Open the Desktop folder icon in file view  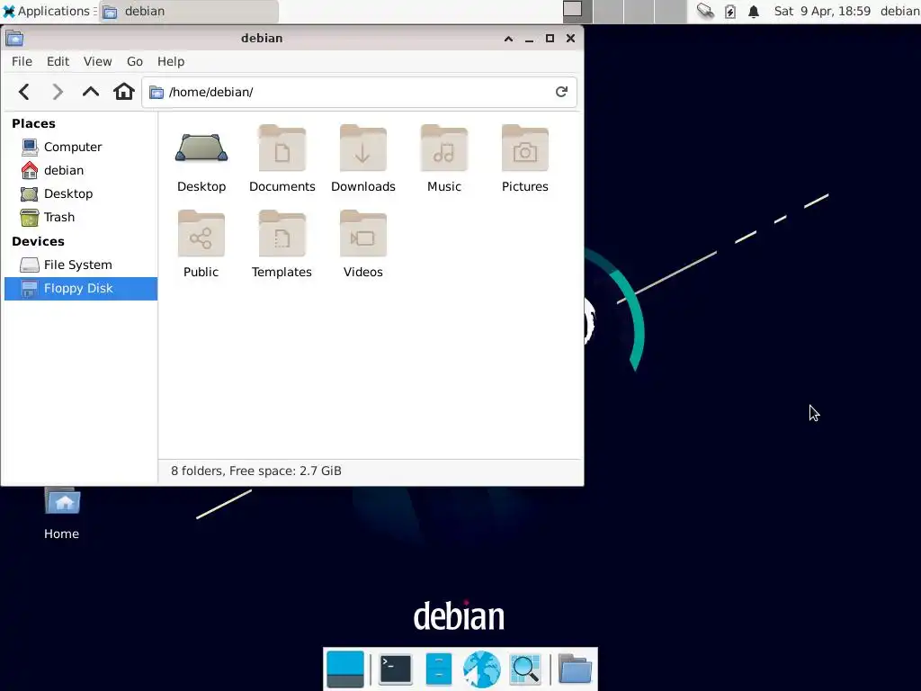click(201, 158)
